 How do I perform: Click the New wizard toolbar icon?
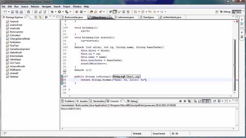[x=5, y=12]
